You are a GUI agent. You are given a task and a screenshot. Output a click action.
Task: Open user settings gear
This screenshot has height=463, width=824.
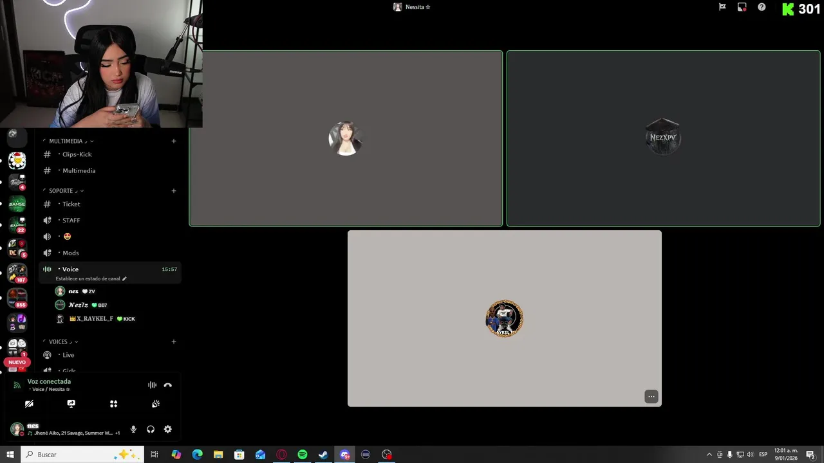pos(168,429)
